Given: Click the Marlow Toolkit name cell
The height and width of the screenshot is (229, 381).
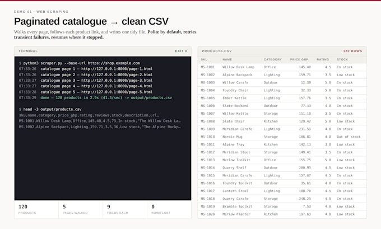Looking at the screenshot, I should point(236,160).
